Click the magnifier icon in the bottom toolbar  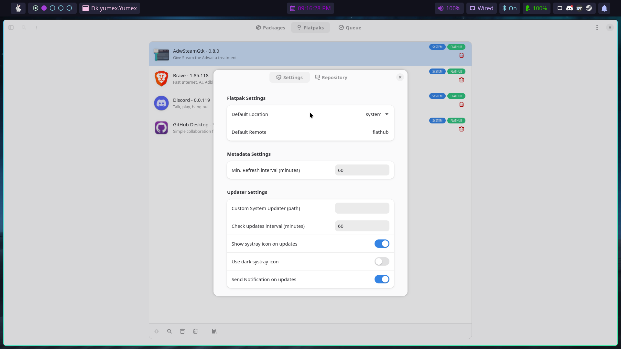point(169,331)
